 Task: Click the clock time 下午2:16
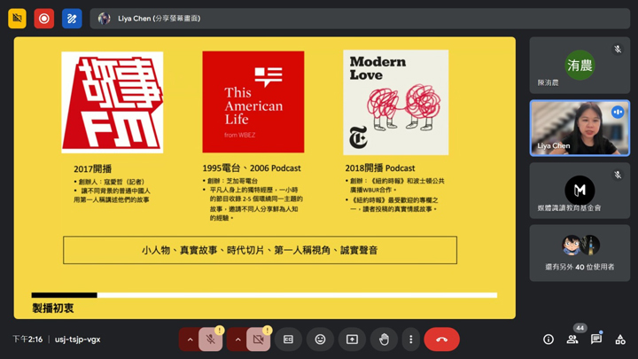[27, 339]
